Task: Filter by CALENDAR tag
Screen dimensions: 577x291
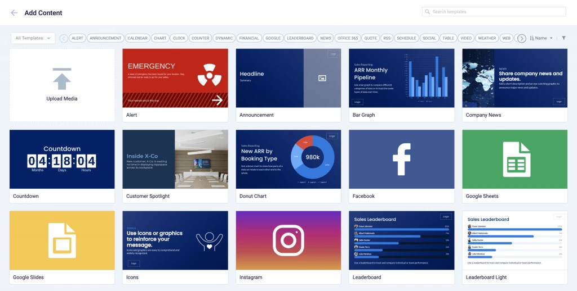Action: pos(137,38)
